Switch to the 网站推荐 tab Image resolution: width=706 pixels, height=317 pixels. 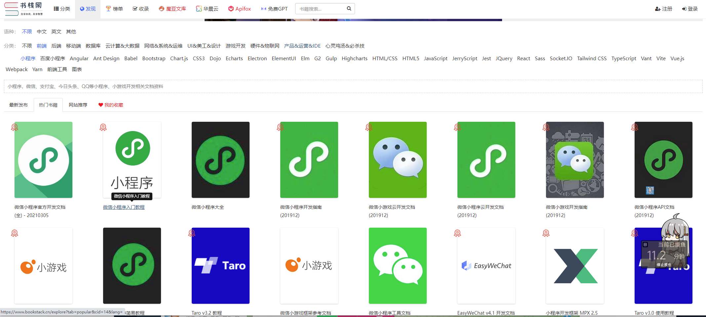pyautogui.click(x=78, y=105)
